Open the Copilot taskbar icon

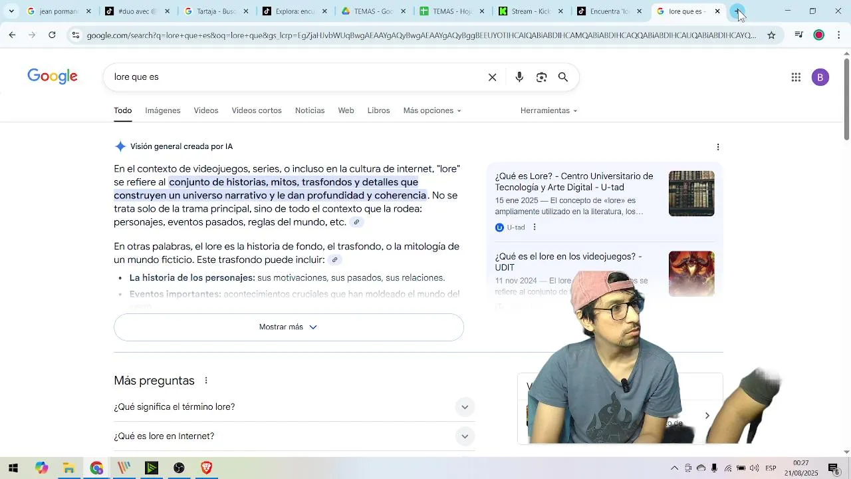point(41,468)
